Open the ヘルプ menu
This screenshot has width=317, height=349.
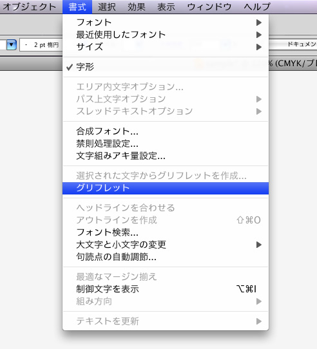coord(257,7)
